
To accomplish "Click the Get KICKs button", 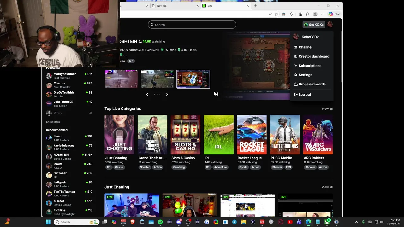I will point(313,25).
